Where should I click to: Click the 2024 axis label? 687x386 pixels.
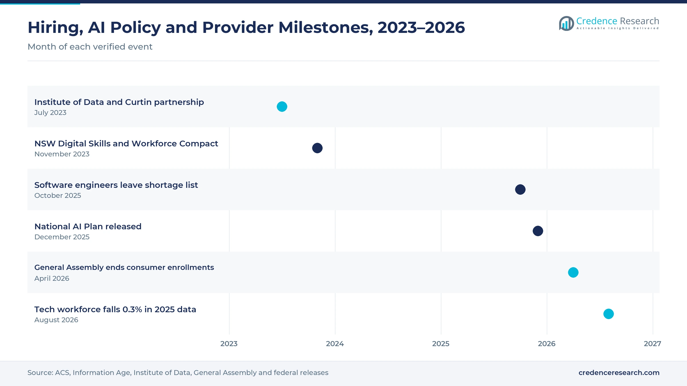click(335, 344)
